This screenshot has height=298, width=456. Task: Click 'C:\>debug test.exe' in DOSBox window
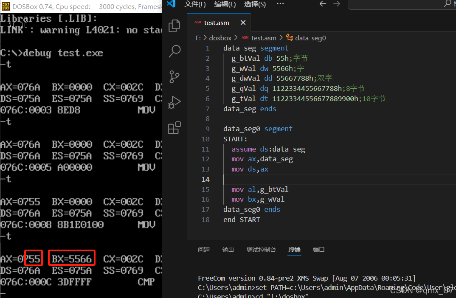tap(52, 53)
